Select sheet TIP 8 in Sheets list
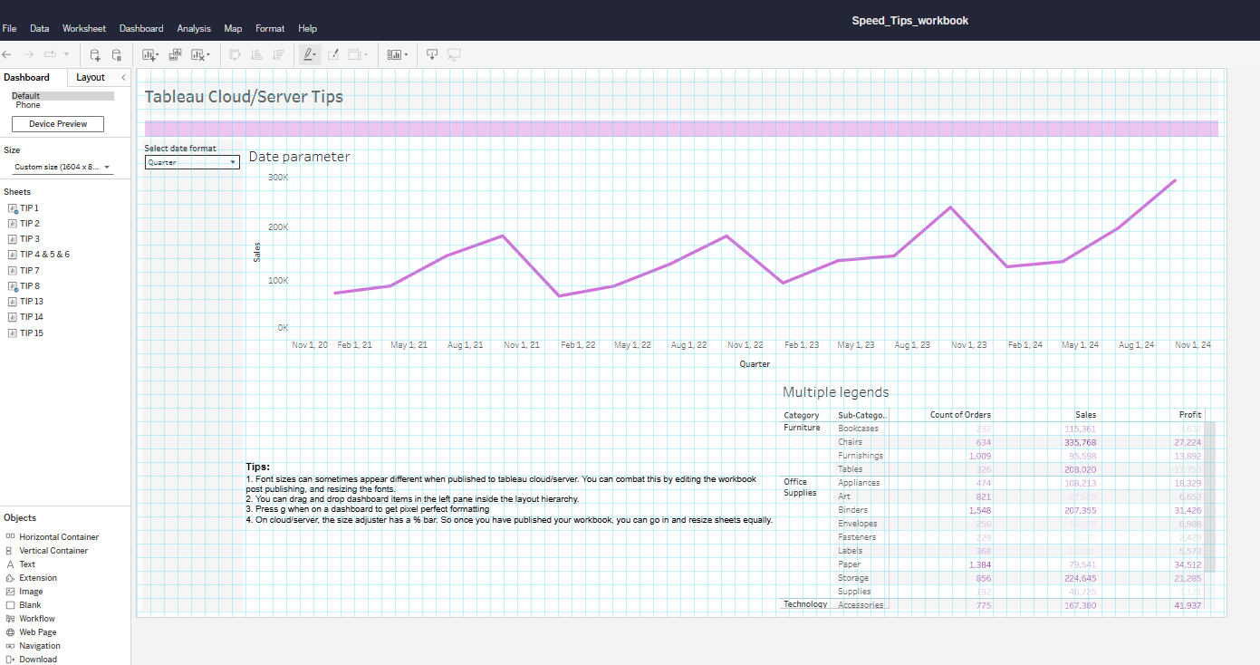The height and width of the screenshot is (665, 1260). (x=29, y=286)
